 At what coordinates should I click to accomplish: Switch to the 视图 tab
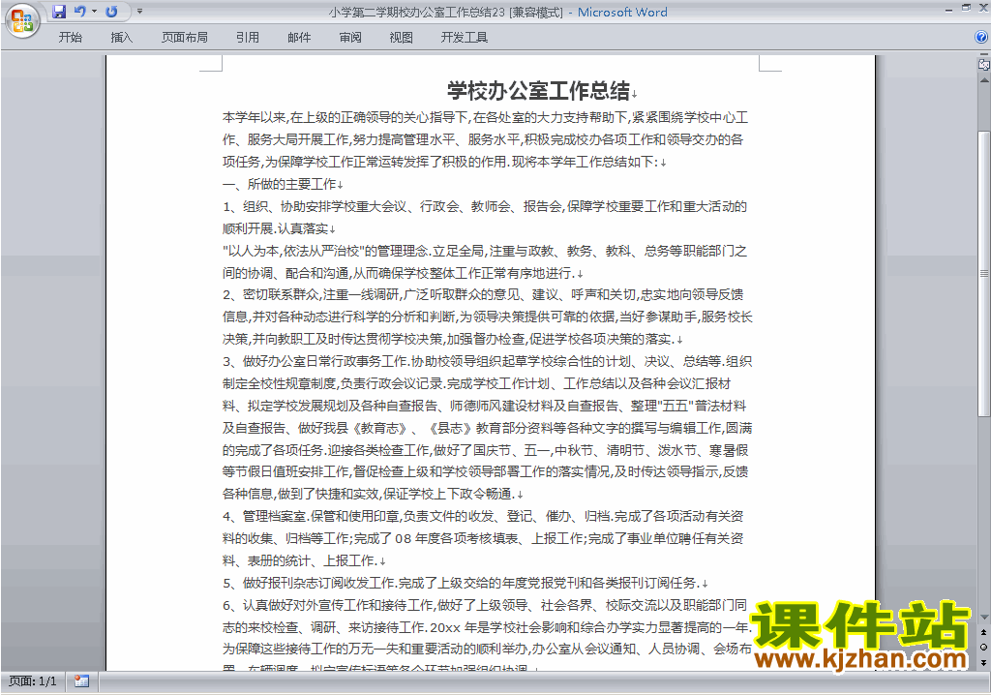click(x=402, y=38)
